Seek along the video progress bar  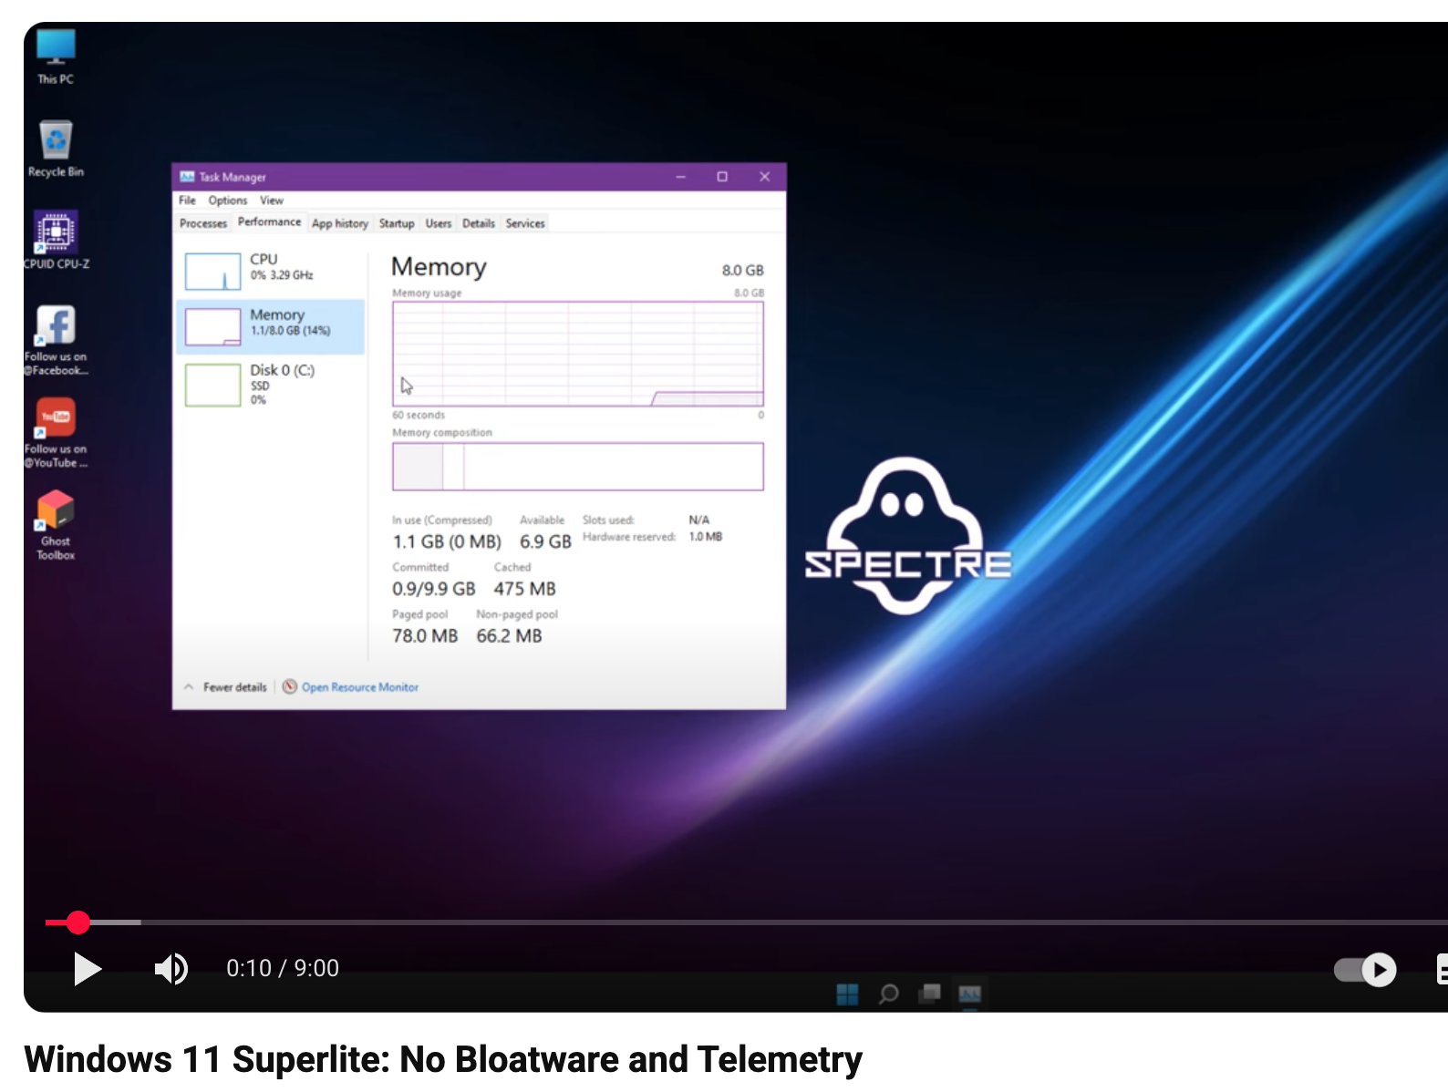747,922
